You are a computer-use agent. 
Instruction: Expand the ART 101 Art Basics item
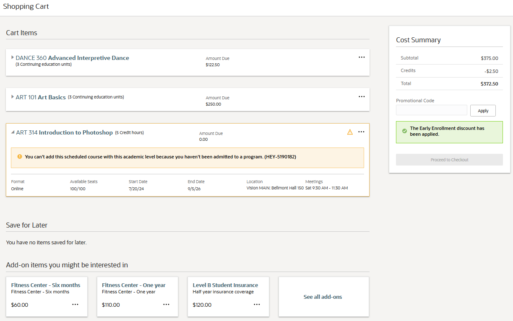(x=13, y=97)
